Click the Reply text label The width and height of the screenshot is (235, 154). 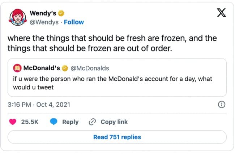70,122
